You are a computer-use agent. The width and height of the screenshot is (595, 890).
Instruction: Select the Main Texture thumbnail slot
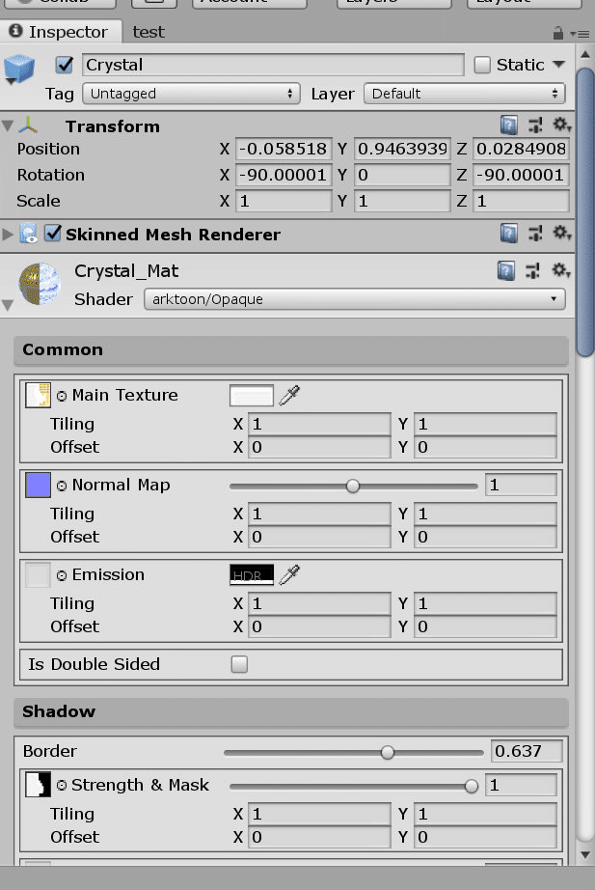click(x=38, y=395)
